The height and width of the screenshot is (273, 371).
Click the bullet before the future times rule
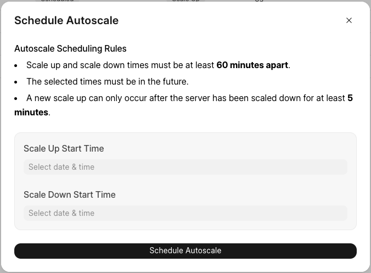click(x=17, y=82)
